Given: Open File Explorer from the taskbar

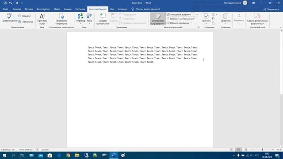Looking at the screenshot, I should (77, 155).
